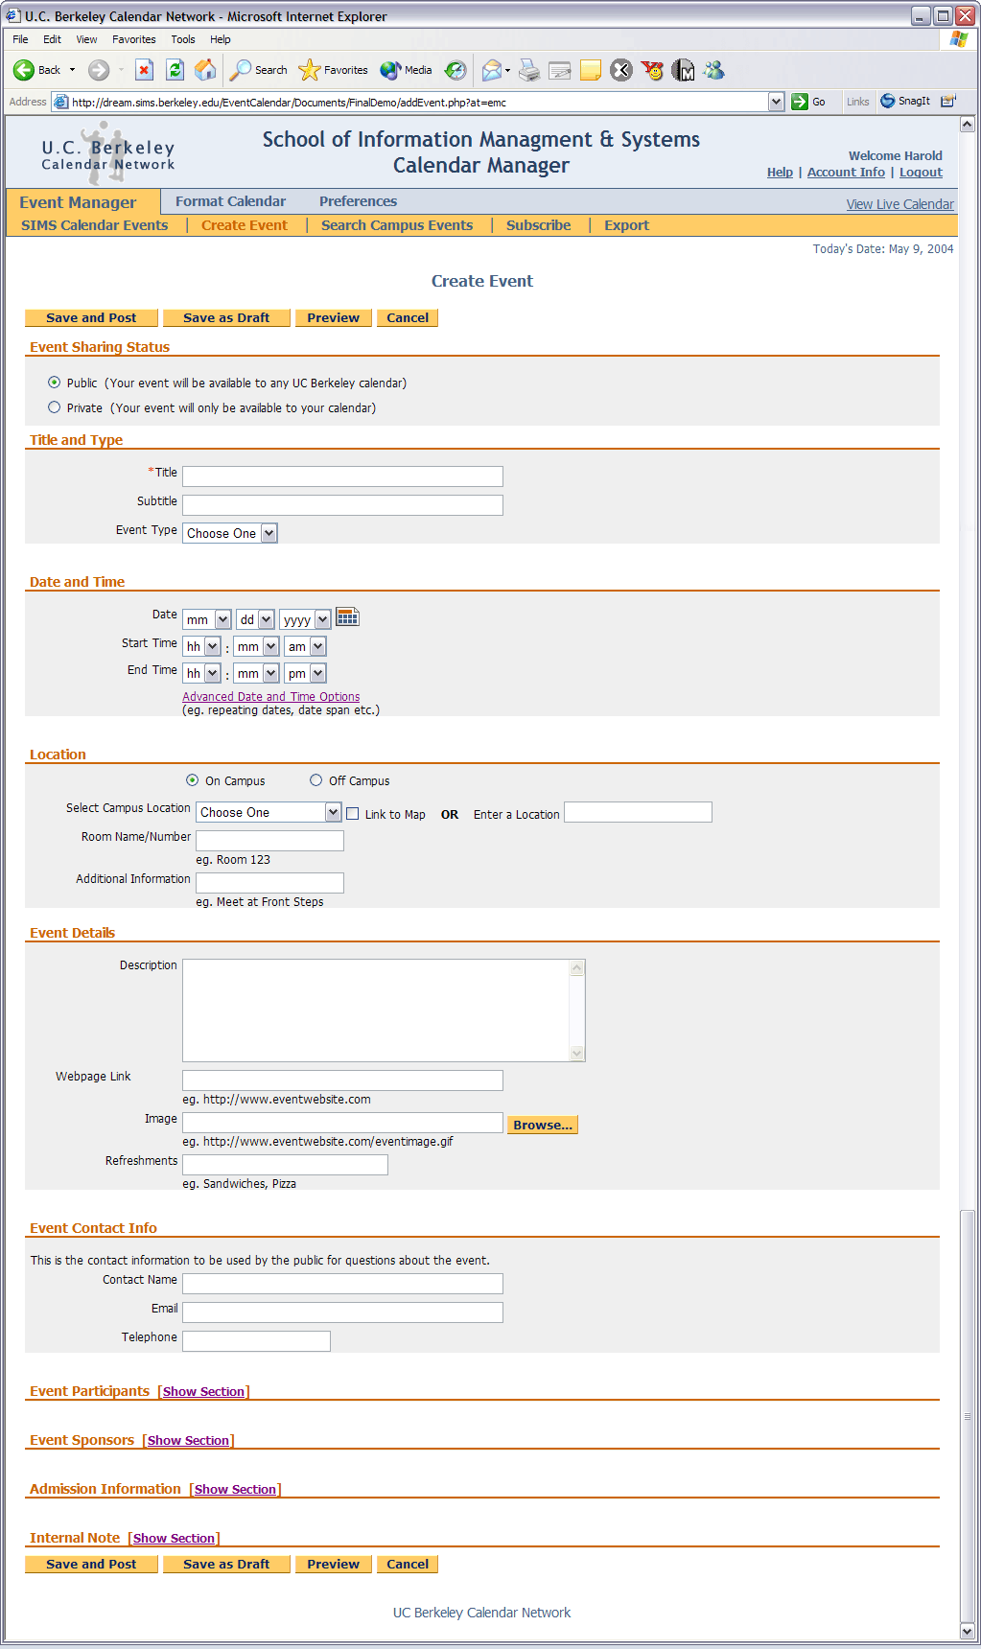The image size is (981, 1649).
Task: Print the page with printer icon
Action: 529,70
